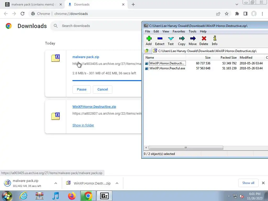Close the Downloads tab

pyautogui.click(x=123, y=4)
